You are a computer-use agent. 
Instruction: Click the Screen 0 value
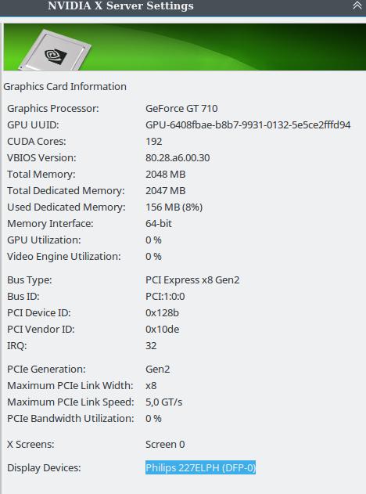coord(165,444)
